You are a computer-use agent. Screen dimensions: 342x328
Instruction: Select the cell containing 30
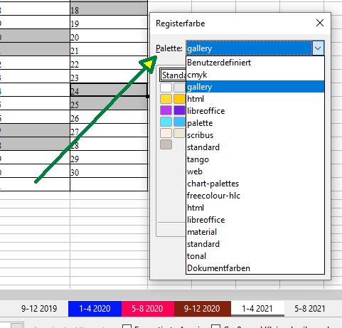[x=109, y=171]
